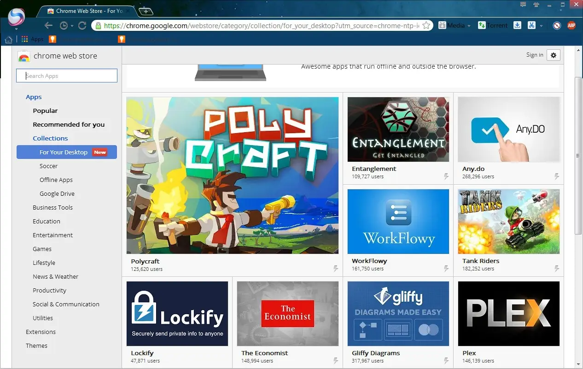Click the scissors toolbar icon
The width and height of the screenshot is (583, 369).
coord(531,25)
